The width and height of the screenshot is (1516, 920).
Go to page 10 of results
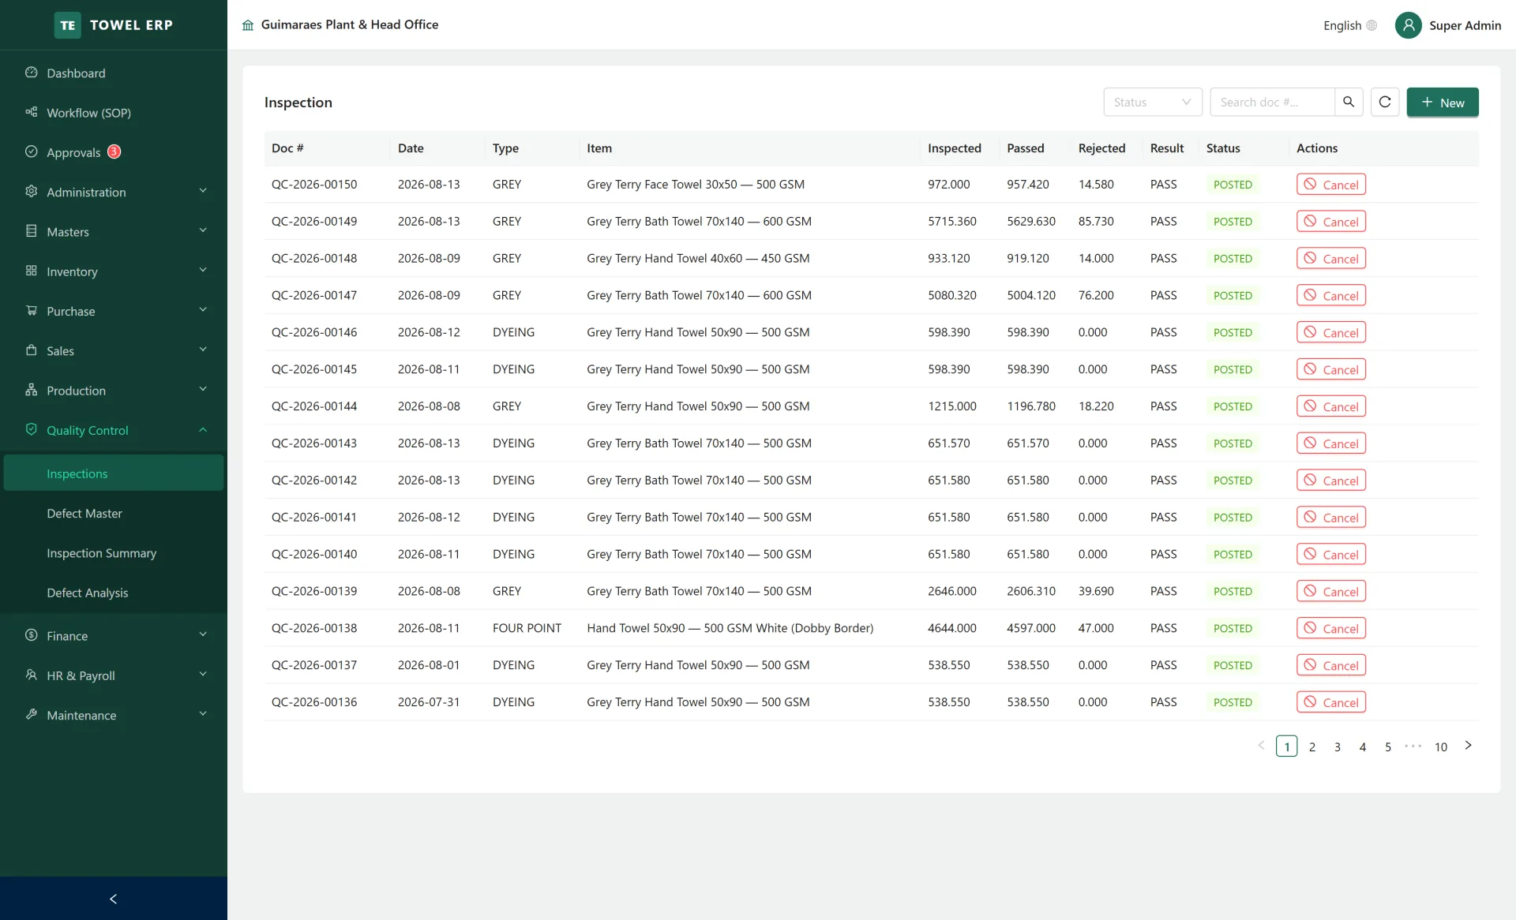coord(1441,746)
